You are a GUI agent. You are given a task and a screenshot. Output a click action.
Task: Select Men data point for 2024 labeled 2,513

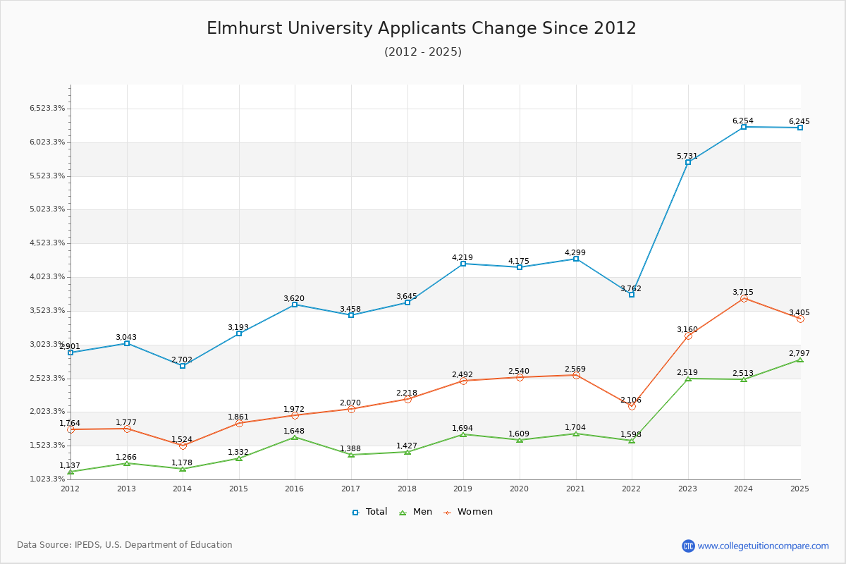click(x=744, y=379)
